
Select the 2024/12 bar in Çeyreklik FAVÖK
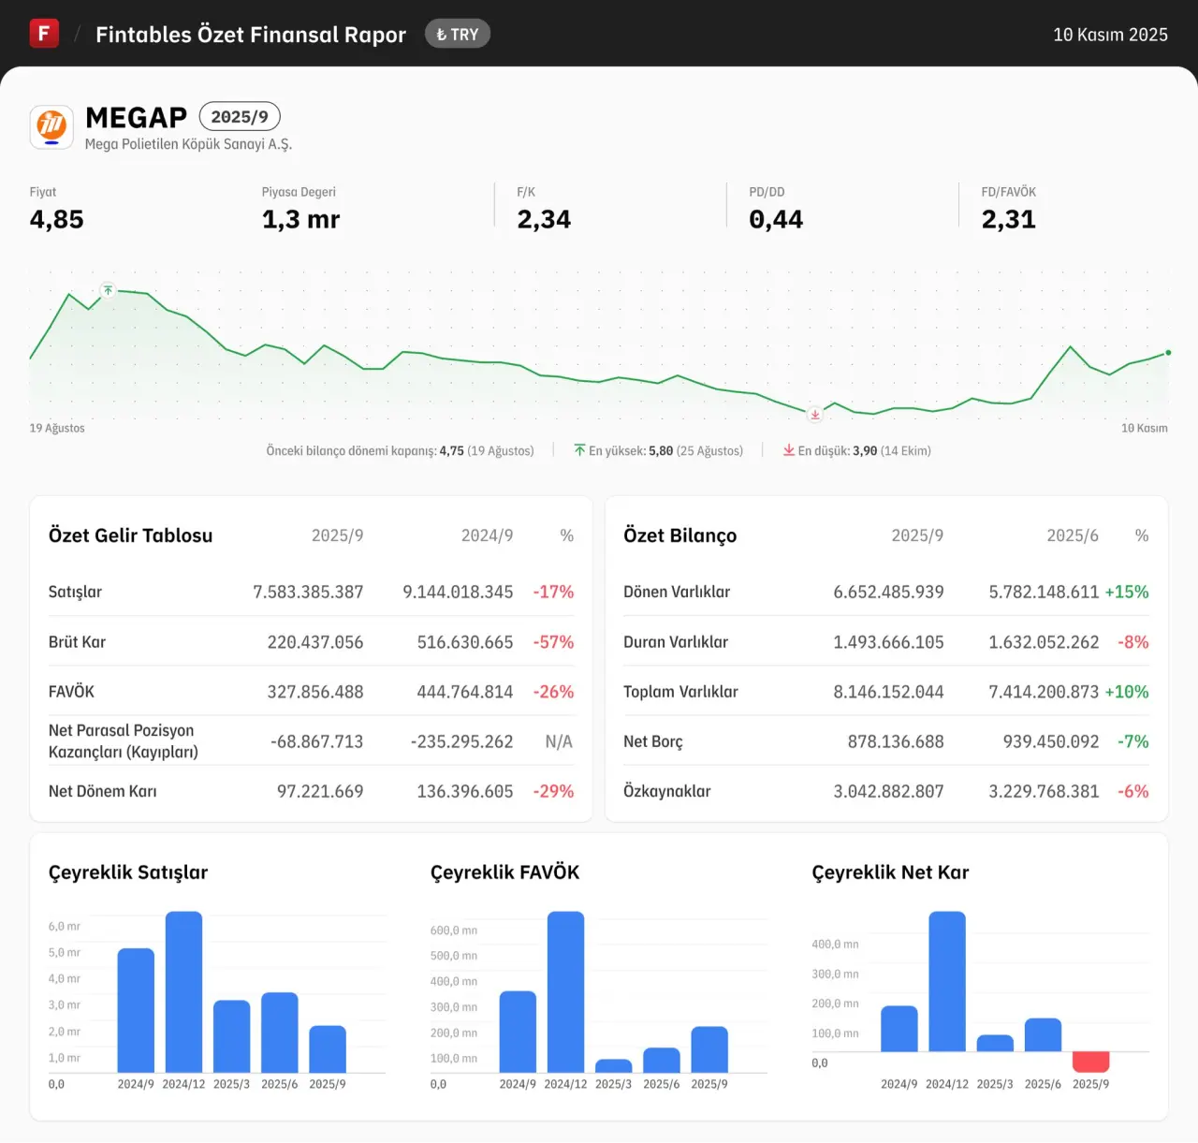[565, 992]
